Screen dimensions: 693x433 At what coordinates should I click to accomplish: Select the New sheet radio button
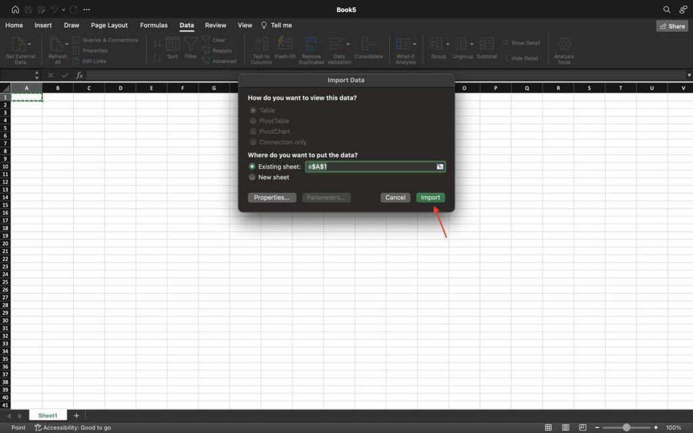pyautogui.click(x=252, y=177)
